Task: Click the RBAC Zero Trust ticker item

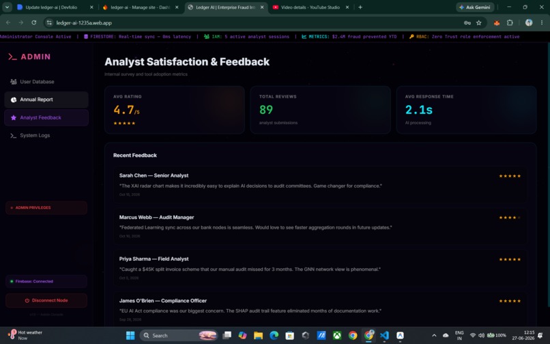Action: pyautogui.click(x=464, y=36)
